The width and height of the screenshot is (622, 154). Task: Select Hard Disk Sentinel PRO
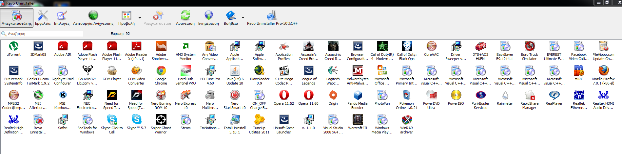(185, 71)
